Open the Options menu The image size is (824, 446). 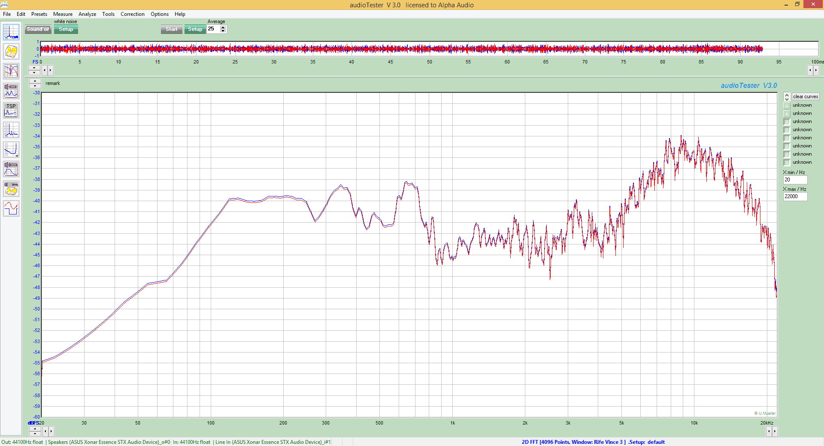pyautogui.click(x=160, y=14)
